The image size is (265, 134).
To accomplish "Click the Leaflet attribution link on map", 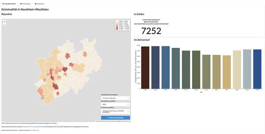I will (x=97, y=121).
